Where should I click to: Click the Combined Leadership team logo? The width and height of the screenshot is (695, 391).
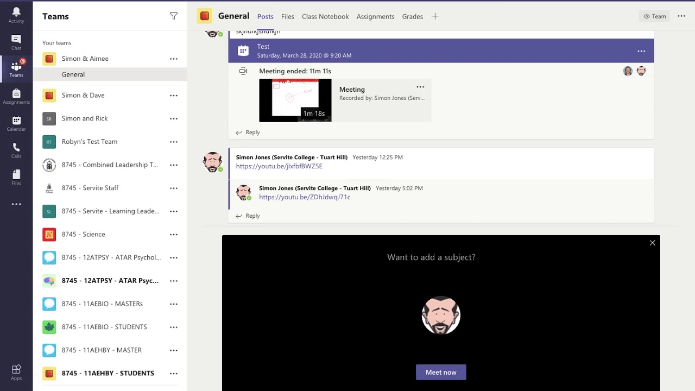coord(49,165)
